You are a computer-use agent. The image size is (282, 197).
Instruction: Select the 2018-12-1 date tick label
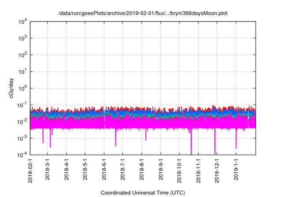[x=217, y=171]
